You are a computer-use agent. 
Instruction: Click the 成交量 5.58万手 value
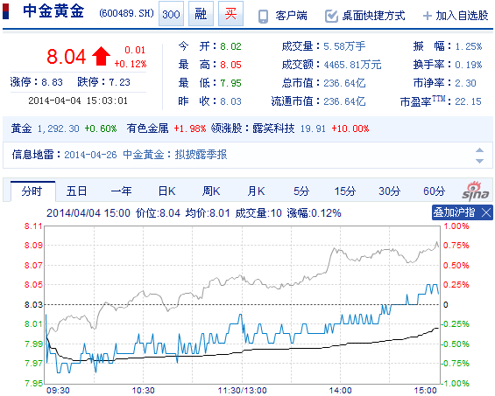pyautogui.click(x=344, y=46)
